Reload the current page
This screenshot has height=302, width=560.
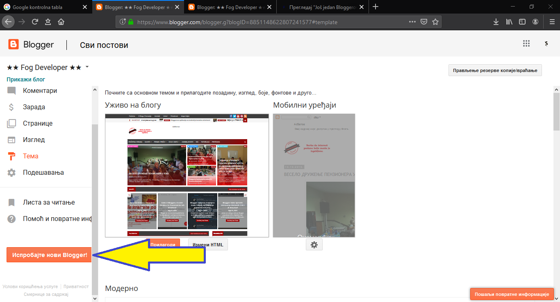coord(35,22)
